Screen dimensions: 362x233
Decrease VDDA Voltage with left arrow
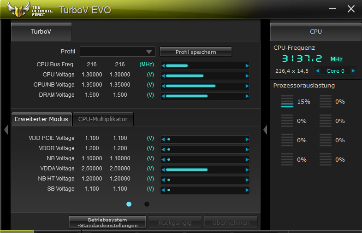click(163, 170)
